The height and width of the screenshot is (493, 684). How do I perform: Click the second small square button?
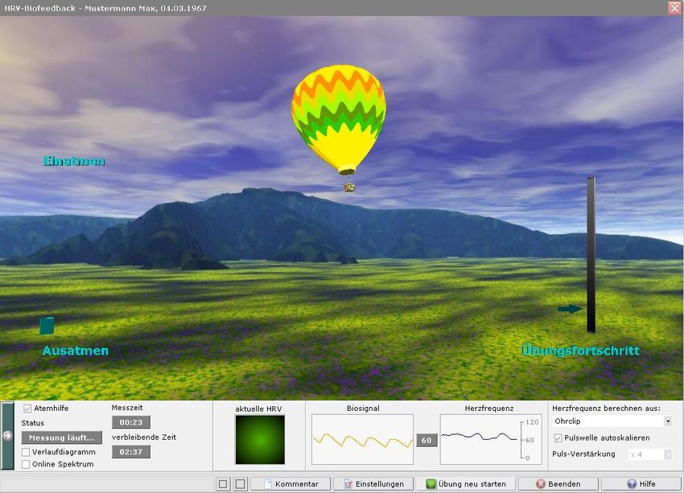pos(240,484)
